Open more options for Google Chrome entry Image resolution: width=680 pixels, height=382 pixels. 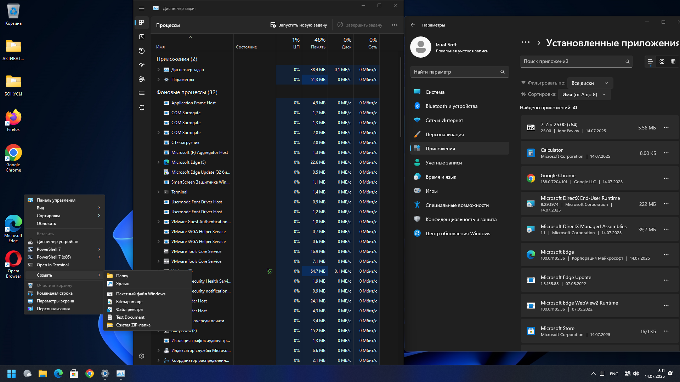coord(666,178)
